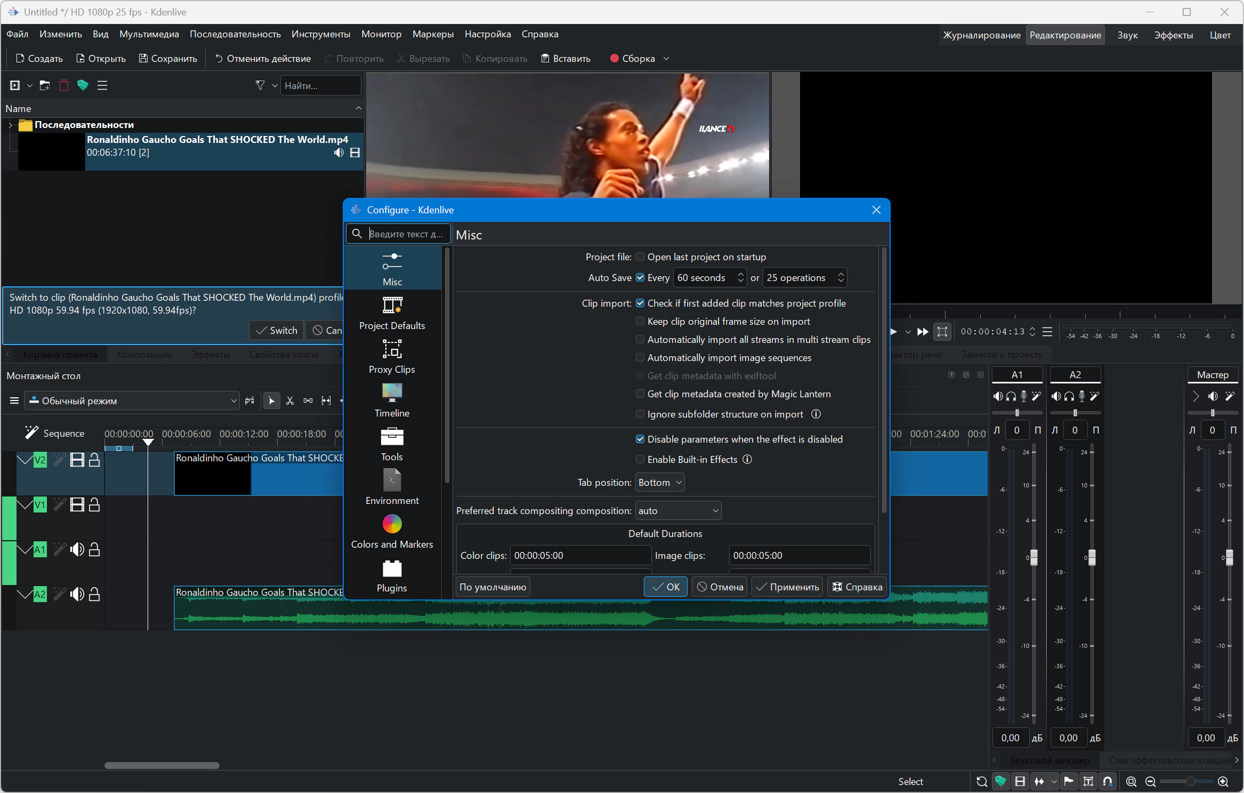Viewport: 1244px width, 793px height.
Task: Click the delete clip trash icon in project bin
Action: pos(64,85)
